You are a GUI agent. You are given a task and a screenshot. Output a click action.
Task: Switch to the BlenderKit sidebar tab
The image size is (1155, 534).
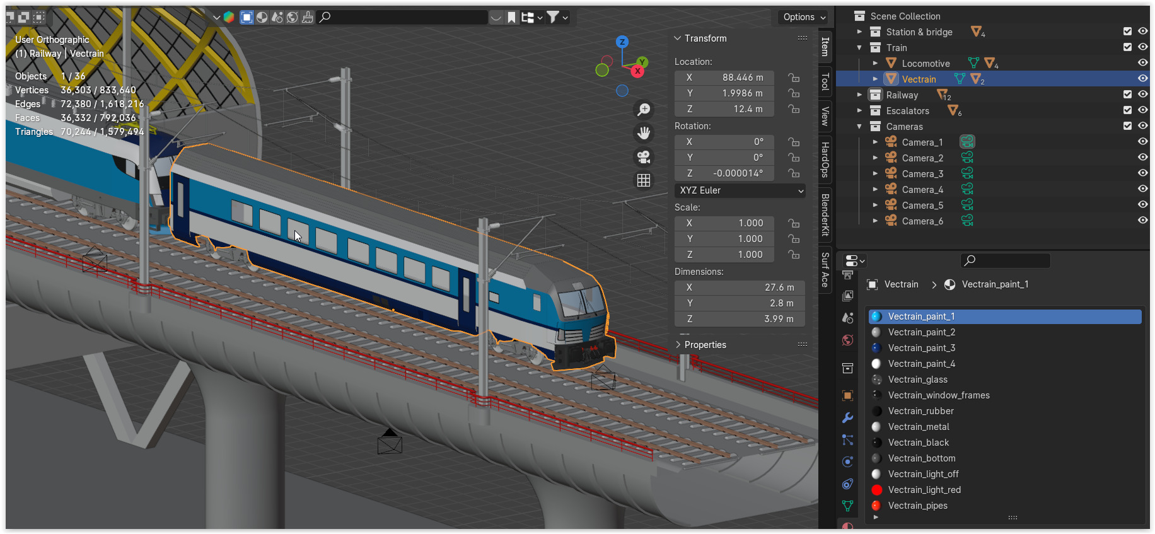pyautogui.click(x=825, y=215)
